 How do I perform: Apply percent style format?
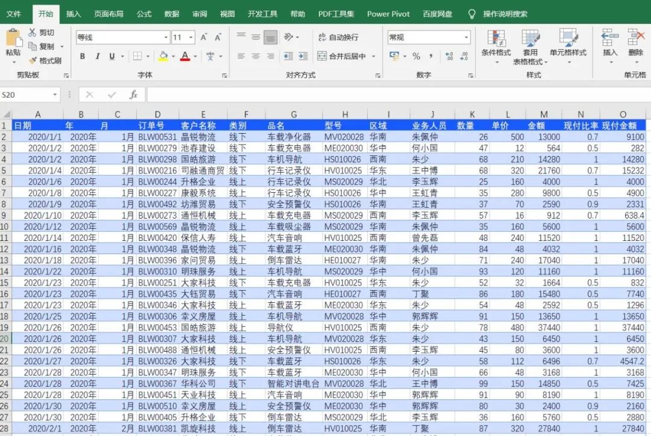coord(417,56)
